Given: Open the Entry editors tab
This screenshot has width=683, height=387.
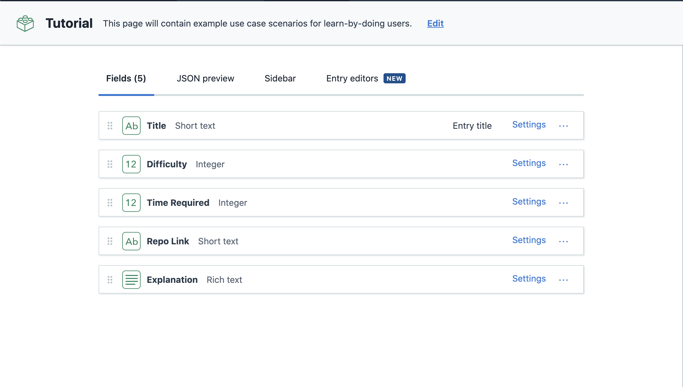Looking at the screenshot, I should 352,78.
